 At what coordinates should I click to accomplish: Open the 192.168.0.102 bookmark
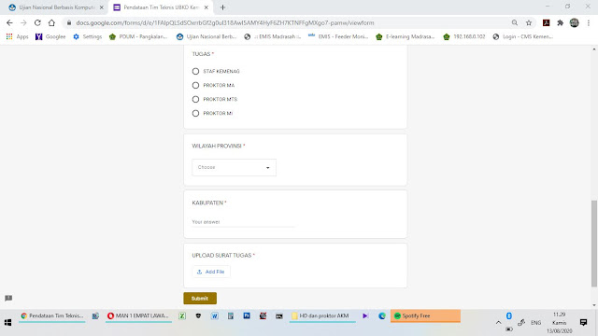coord(464,36)
